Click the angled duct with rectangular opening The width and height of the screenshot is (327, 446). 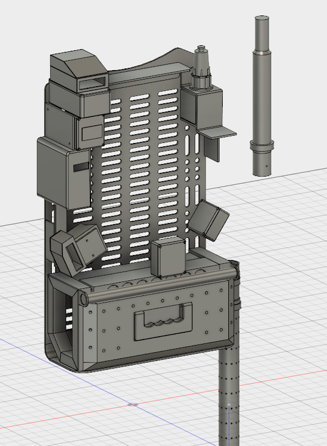[79, 70]
